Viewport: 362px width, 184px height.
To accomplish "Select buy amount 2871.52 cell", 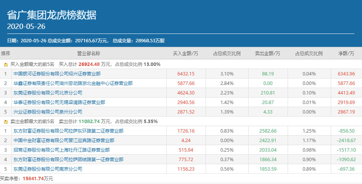I will pyautogui.click(x=186, y=112).
